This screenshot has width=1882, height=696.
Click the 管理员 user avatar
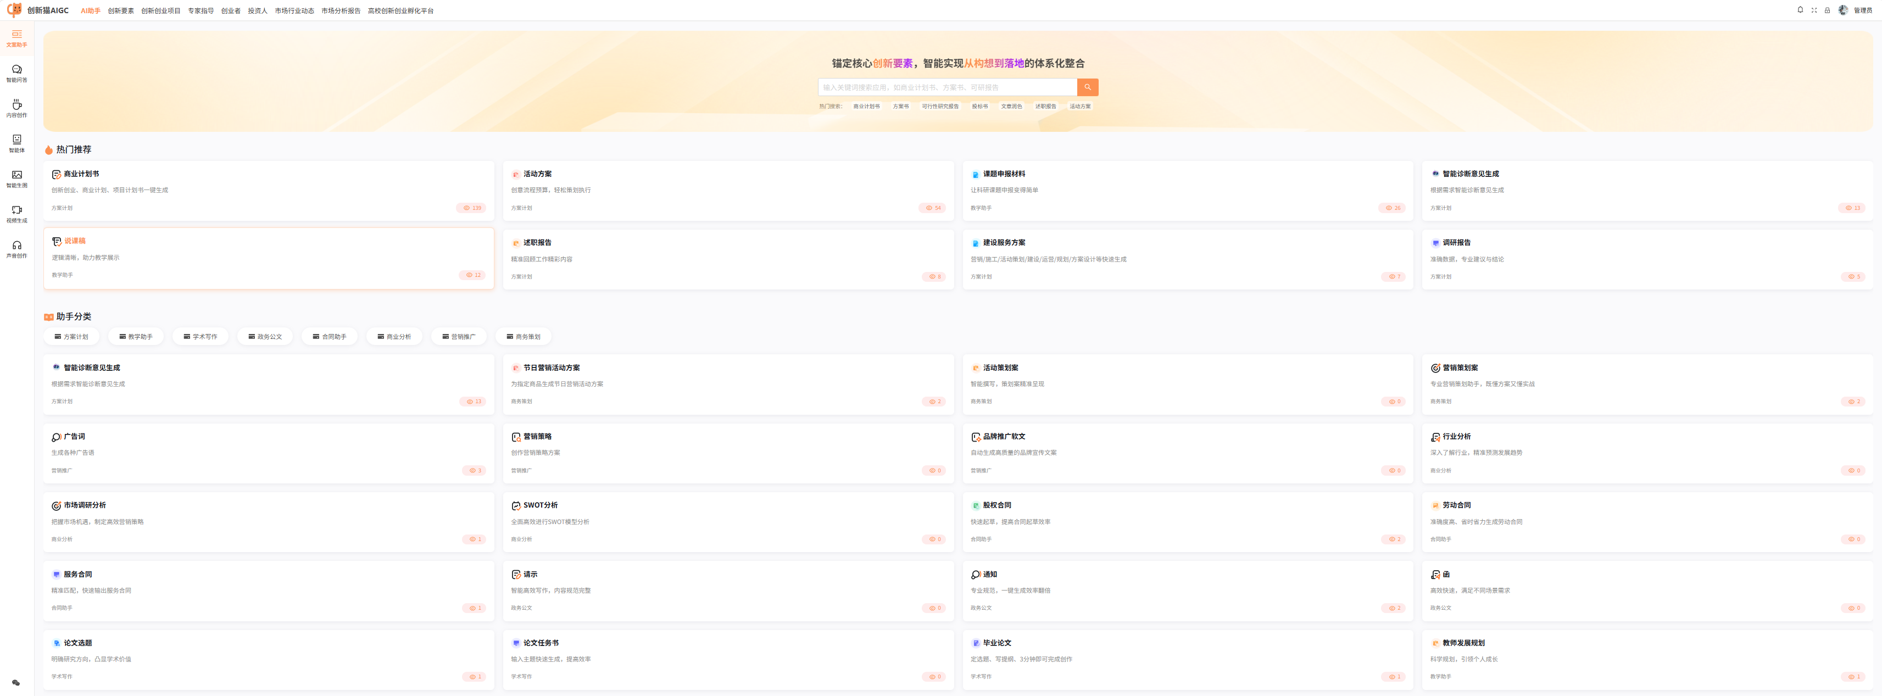tap(1844, 10)
